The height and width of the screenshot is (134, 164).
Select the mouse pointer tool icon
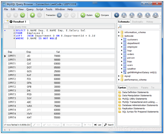117,15
